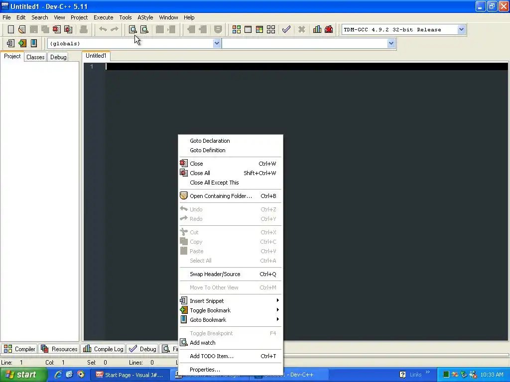The image size is (510, 382).
Task: Open the Compile Log bottom tab
Action: pyautogui.click(x=104, y=349)
